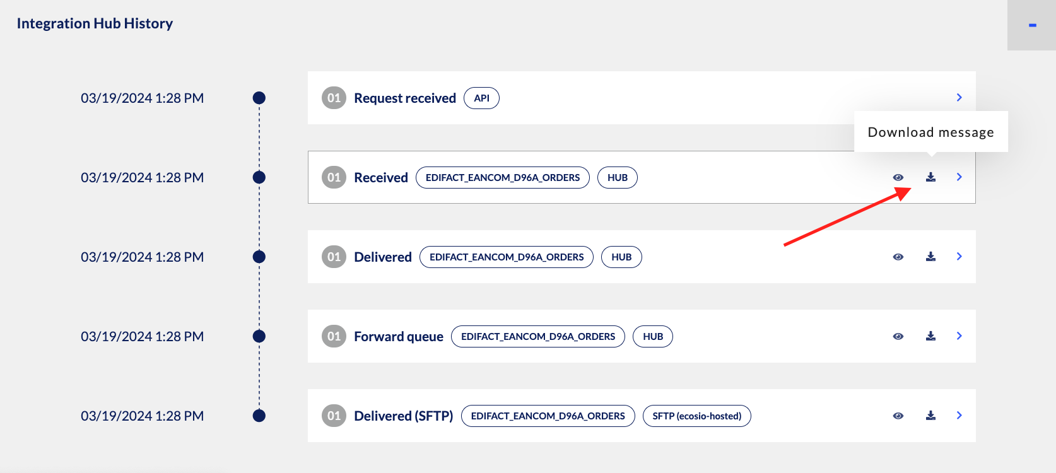This screenshot has width=1056, height=473.
Task: Click the 01 badge in the Delivered row
Action: (x=334, y=257)
